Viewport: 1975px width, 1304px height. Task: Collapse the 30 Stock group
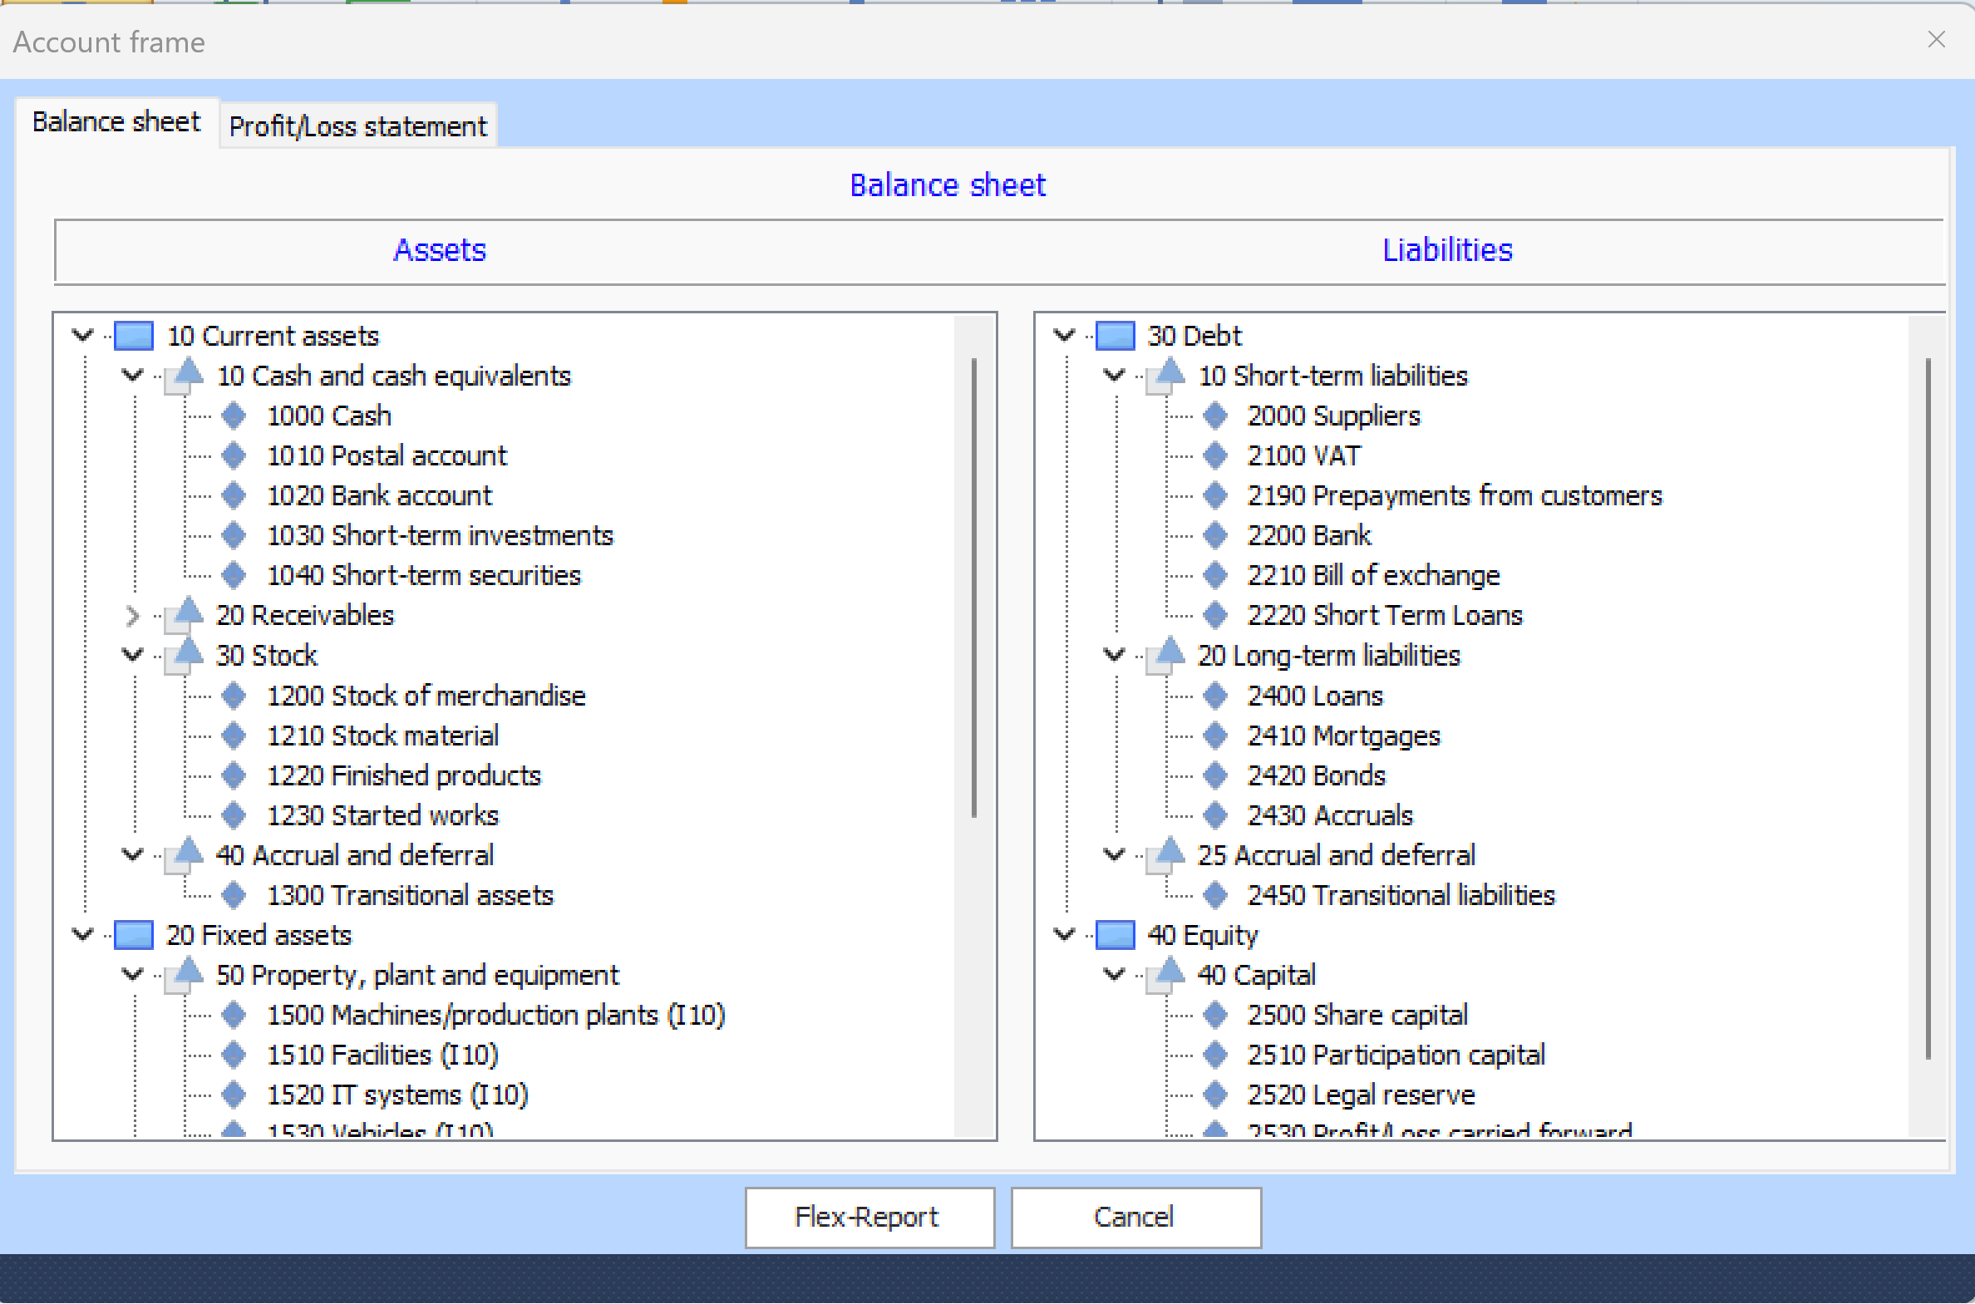(132, 656)
